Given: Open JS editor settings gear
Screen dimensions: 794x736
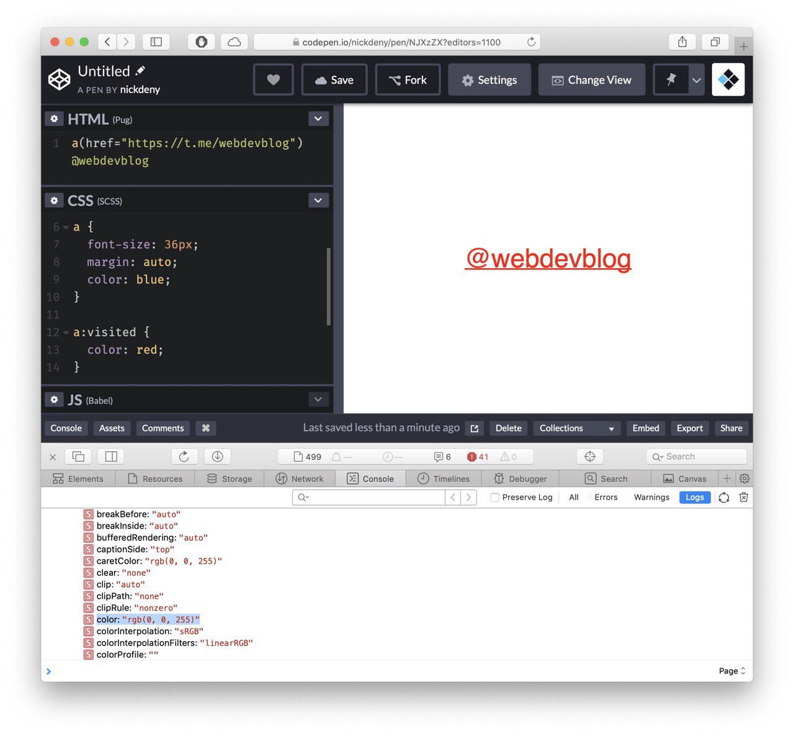Looking at the screenshot, I should click(54, 400).
